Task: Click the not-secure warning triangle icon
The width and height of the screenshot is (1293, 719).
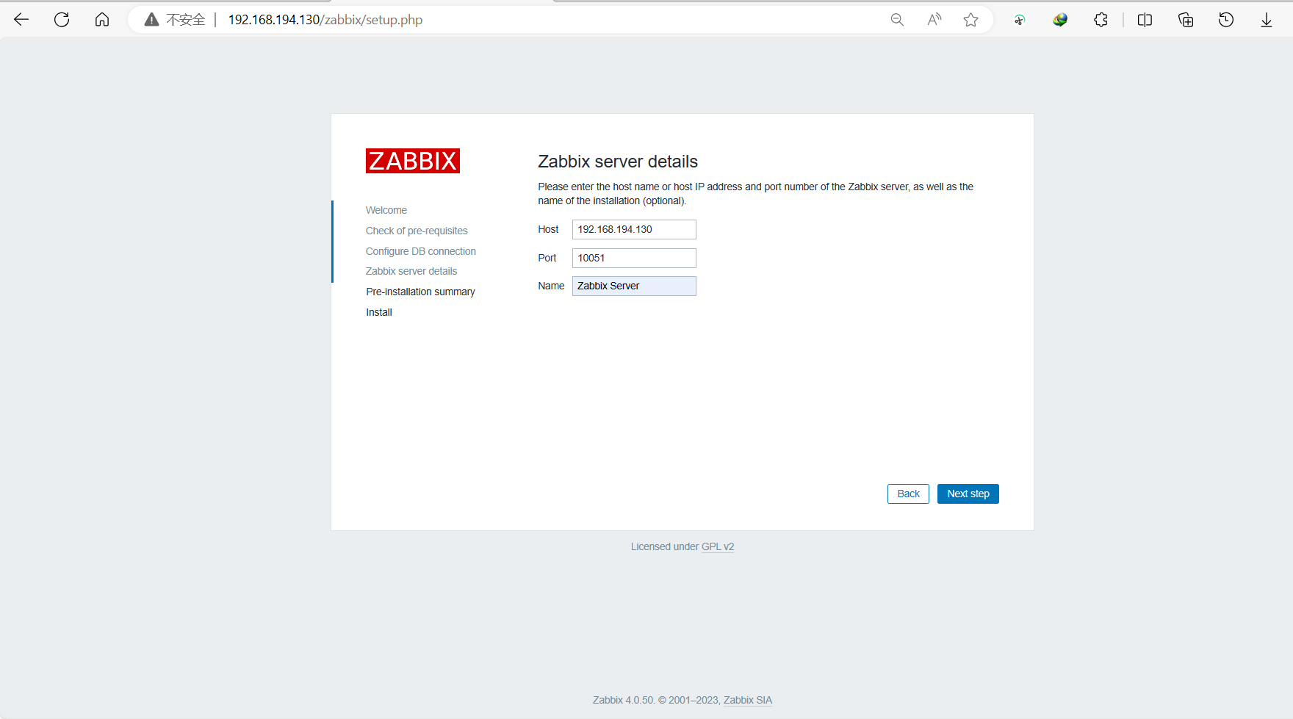Action: tap(151, 20)
